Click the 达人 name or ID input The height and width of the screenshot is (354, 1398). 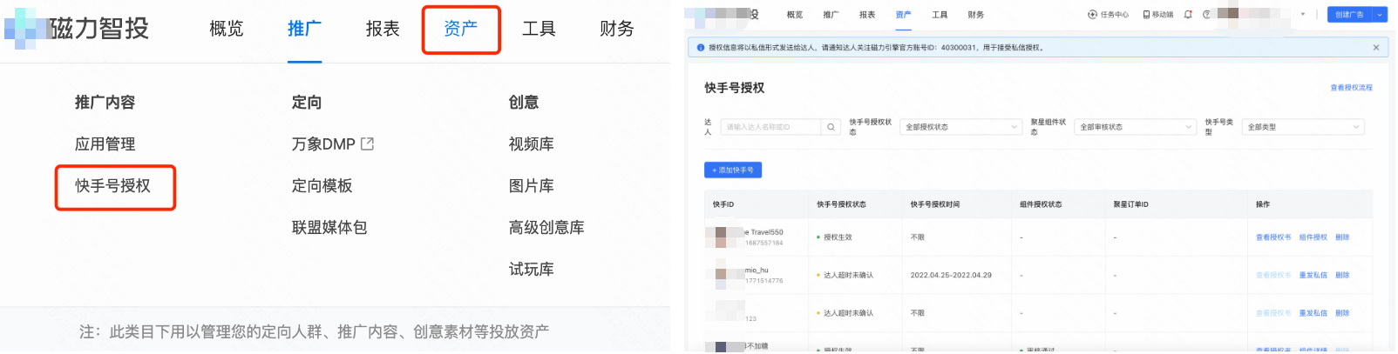coord(771,127)
